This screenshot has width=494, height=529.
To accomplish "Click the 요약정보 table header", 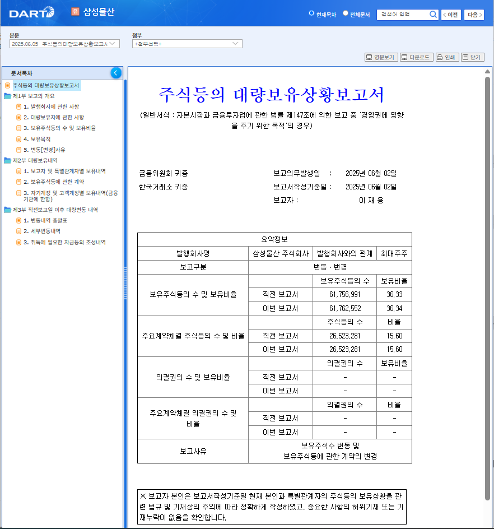I will point(274,239).
